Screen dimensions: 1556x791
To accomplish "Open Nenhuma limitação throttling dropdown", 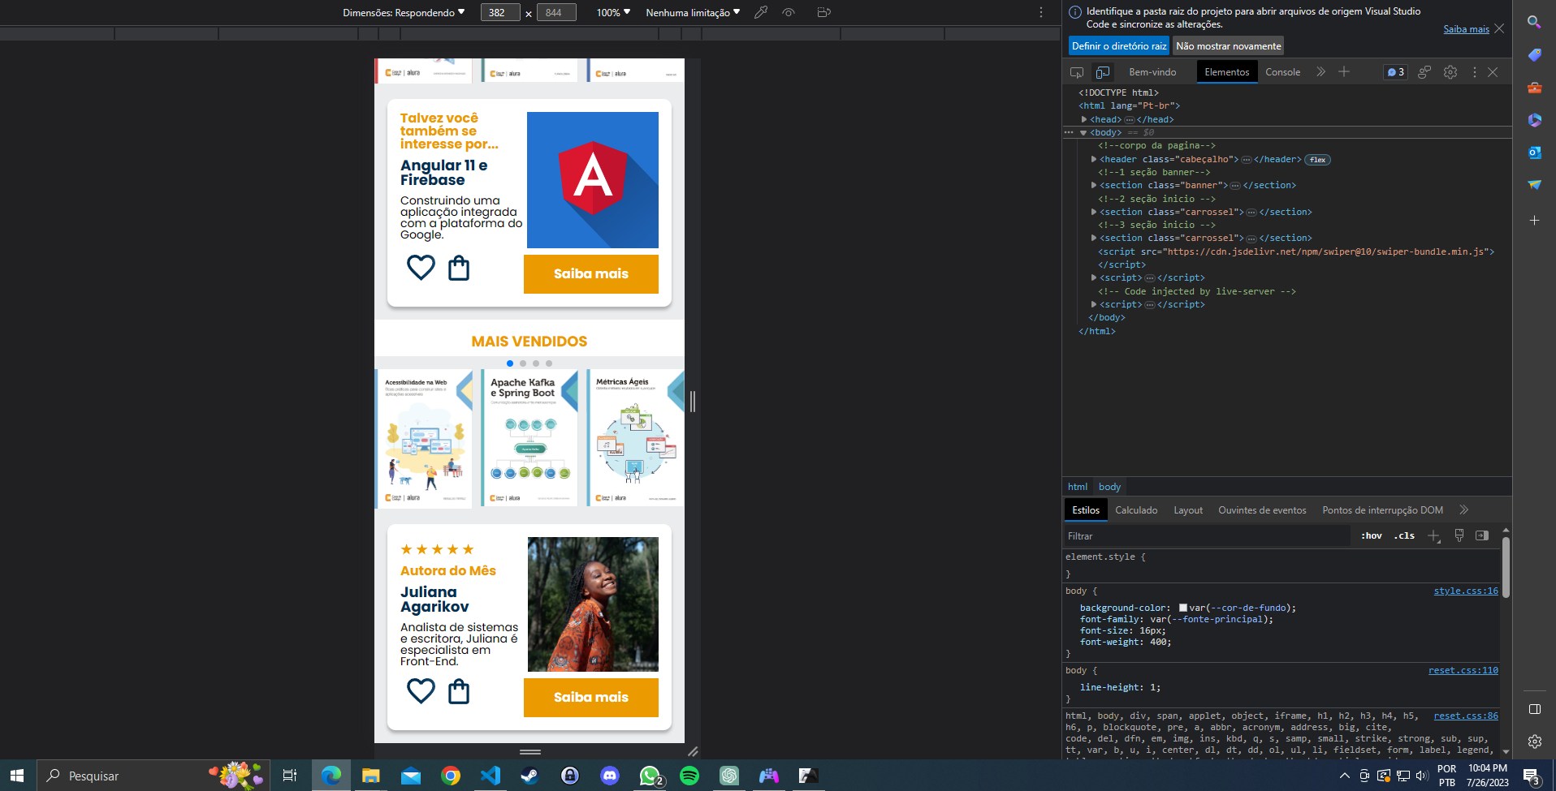I will (693, 12).
